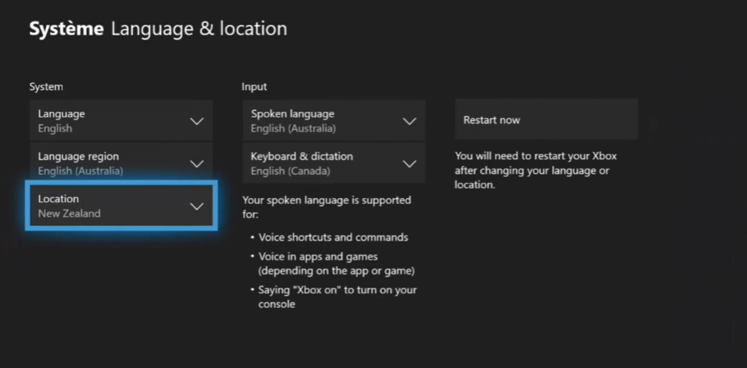Click the Language & location page title

click(199, 30)
